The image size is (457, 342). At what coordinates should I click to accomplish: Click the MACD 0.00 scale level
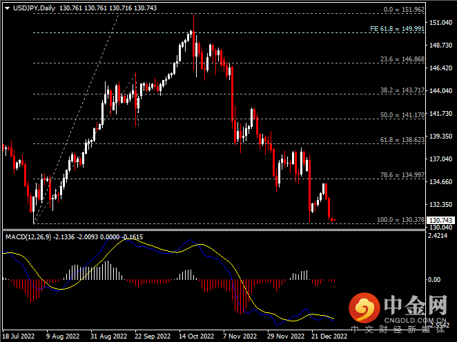pyautogui.click(x=435, y=280)
